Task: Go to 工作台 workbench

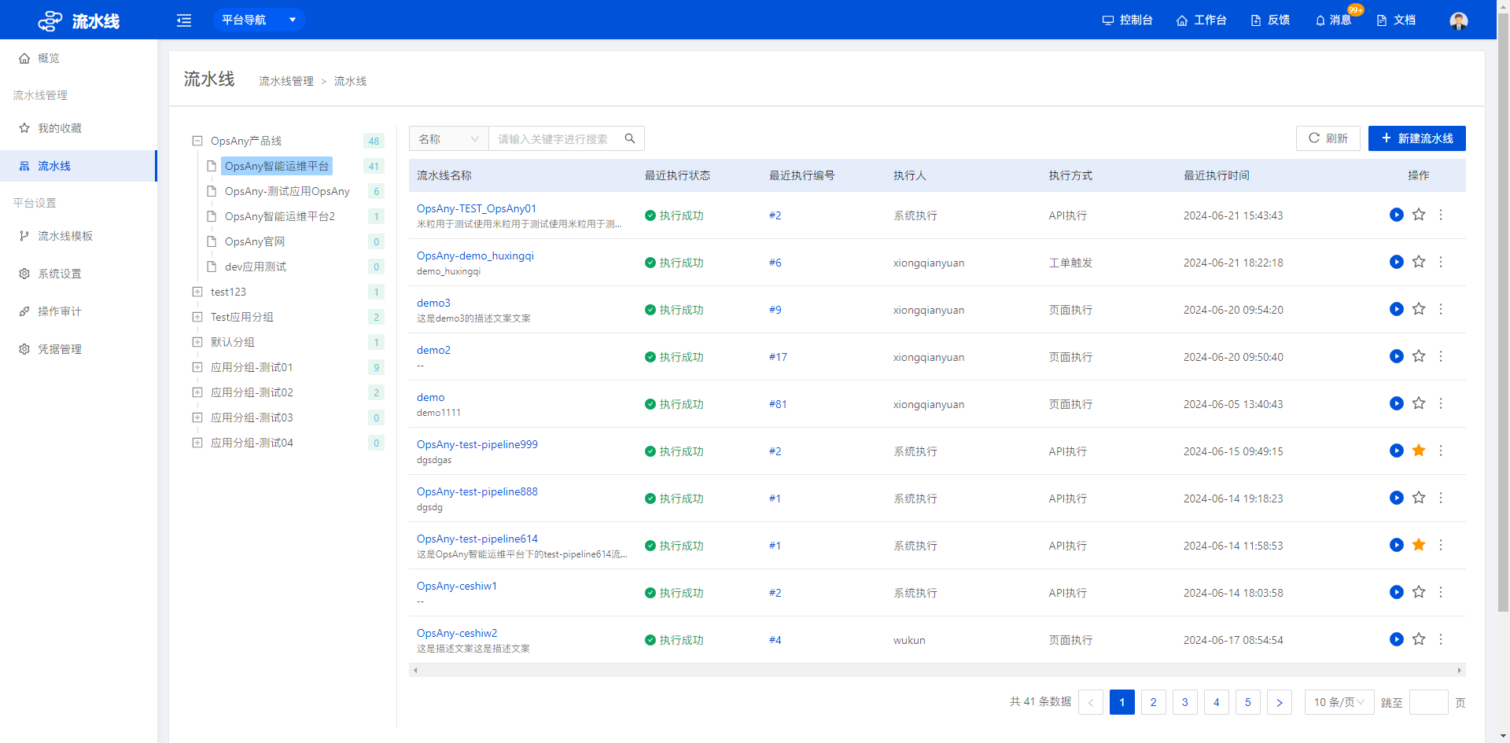Action: coord(1201,20)
